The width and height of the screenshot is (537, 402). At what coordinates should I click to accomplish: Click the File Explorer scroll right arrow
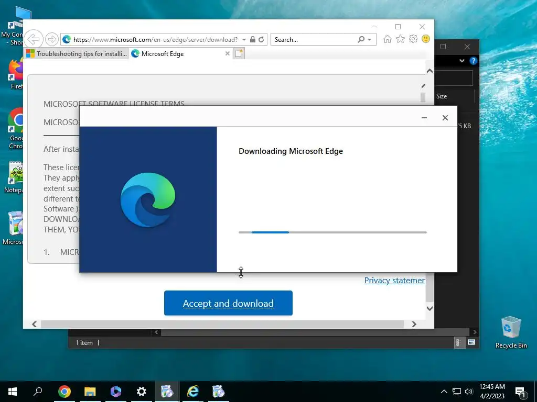click(475, 332)
